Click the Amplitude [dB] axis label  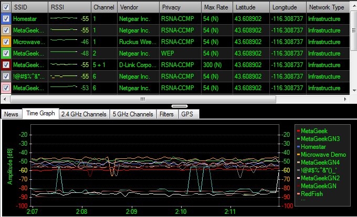pos(10,166)
